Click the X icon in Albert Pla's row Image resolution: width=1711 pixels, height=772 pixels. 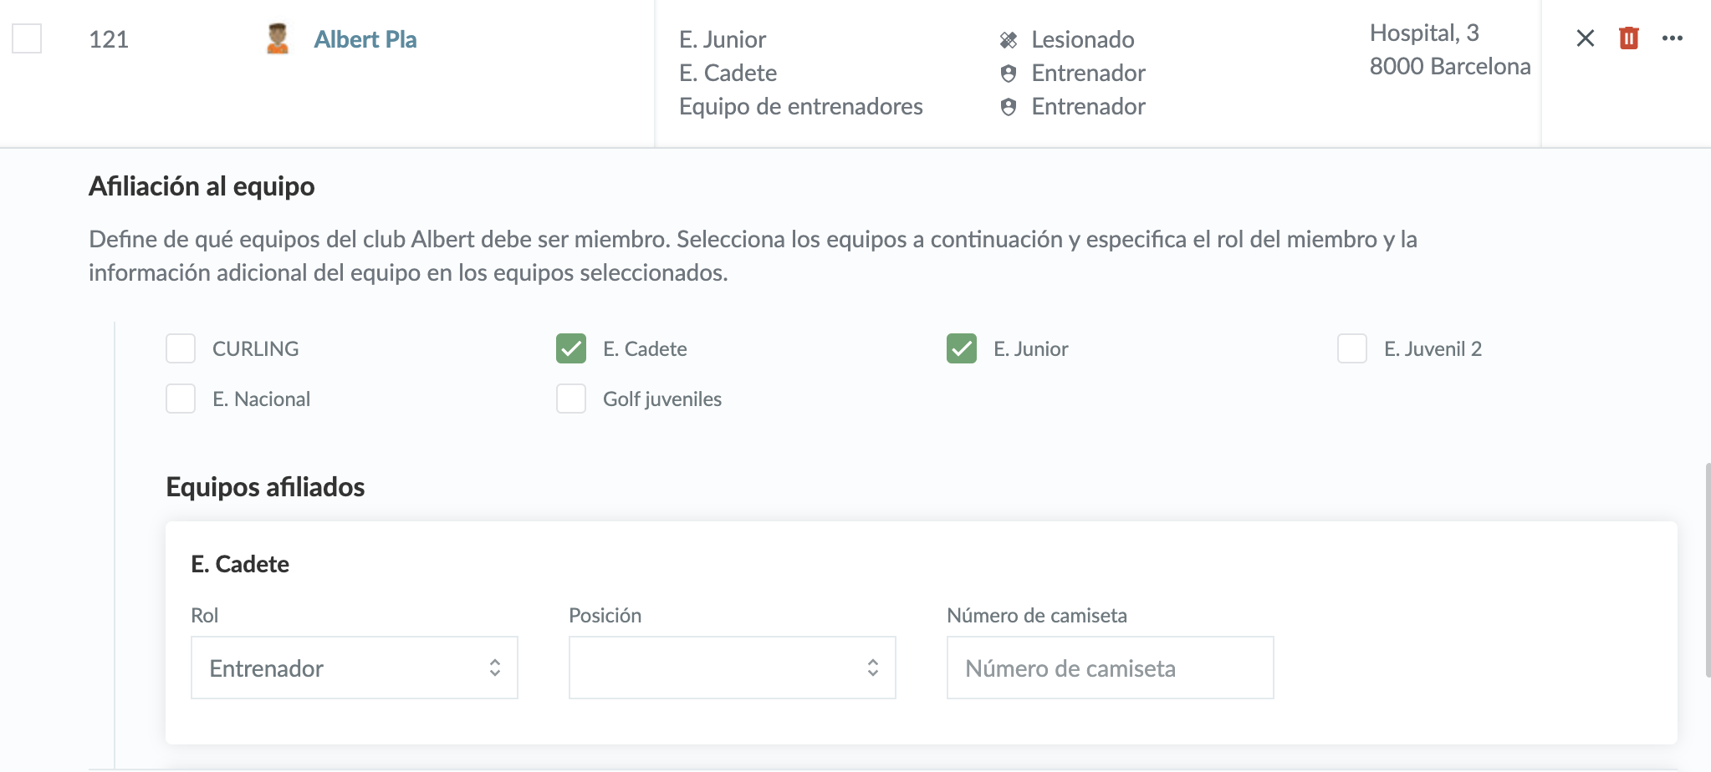(1585, 38)
